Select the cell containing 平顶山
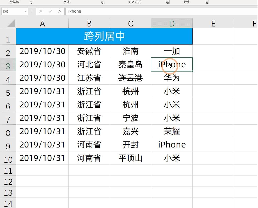The height and width of the screenshot is (208, 258). click(x=130, y=158)
